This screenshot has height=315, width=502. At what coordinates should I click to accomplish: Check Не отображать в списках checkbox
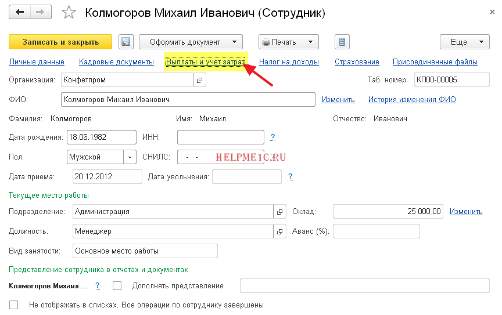coord(14,305)
